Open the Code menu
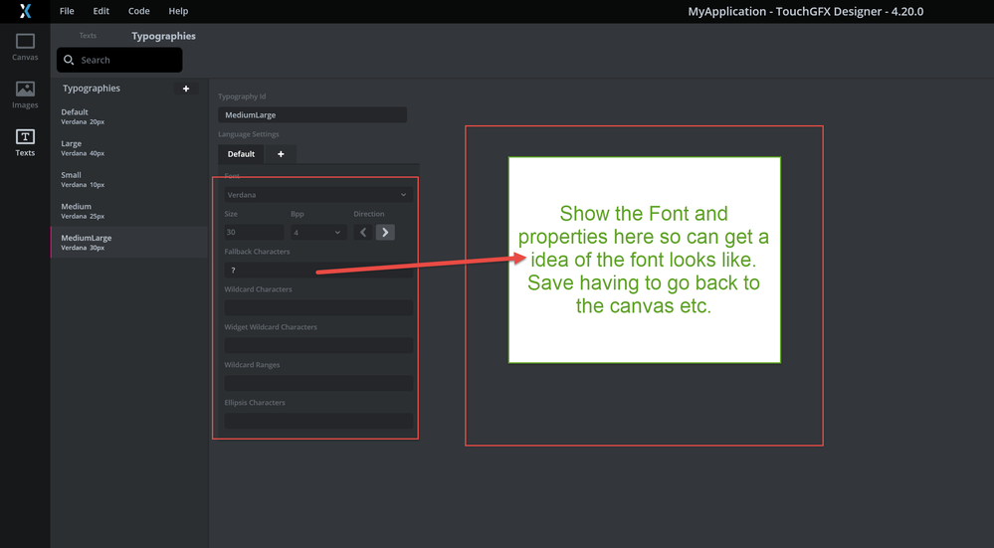 (x=139, y=11)
